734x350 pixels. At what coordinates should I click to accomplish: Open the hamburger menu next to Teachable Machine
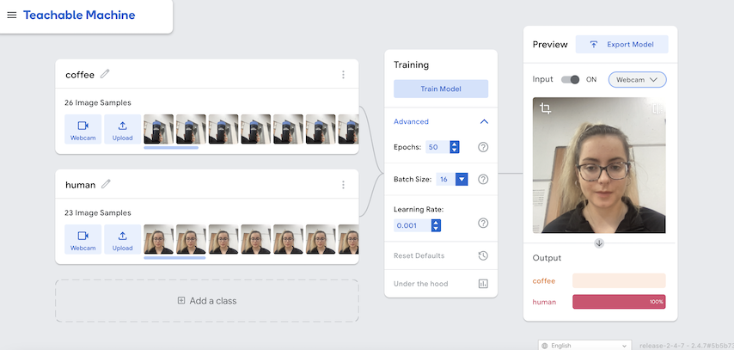12,15
